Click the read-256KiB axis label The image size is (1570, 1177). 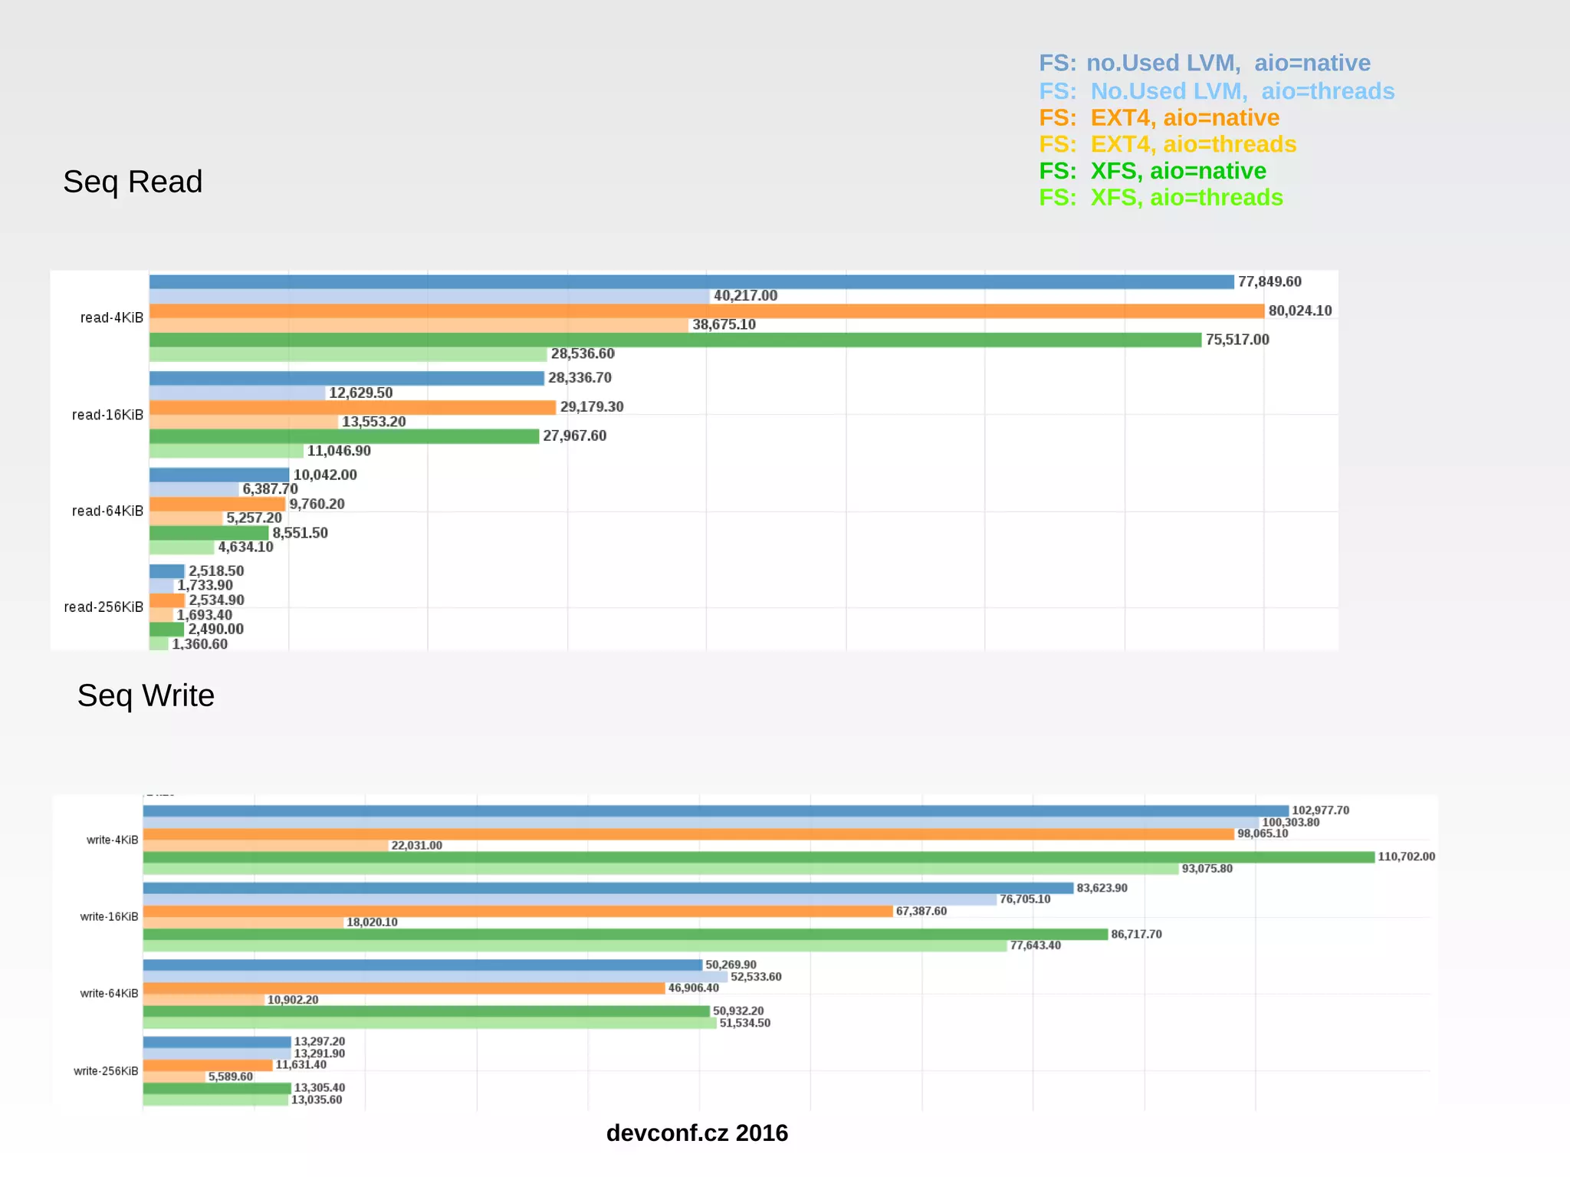click(x=103, y=607)
